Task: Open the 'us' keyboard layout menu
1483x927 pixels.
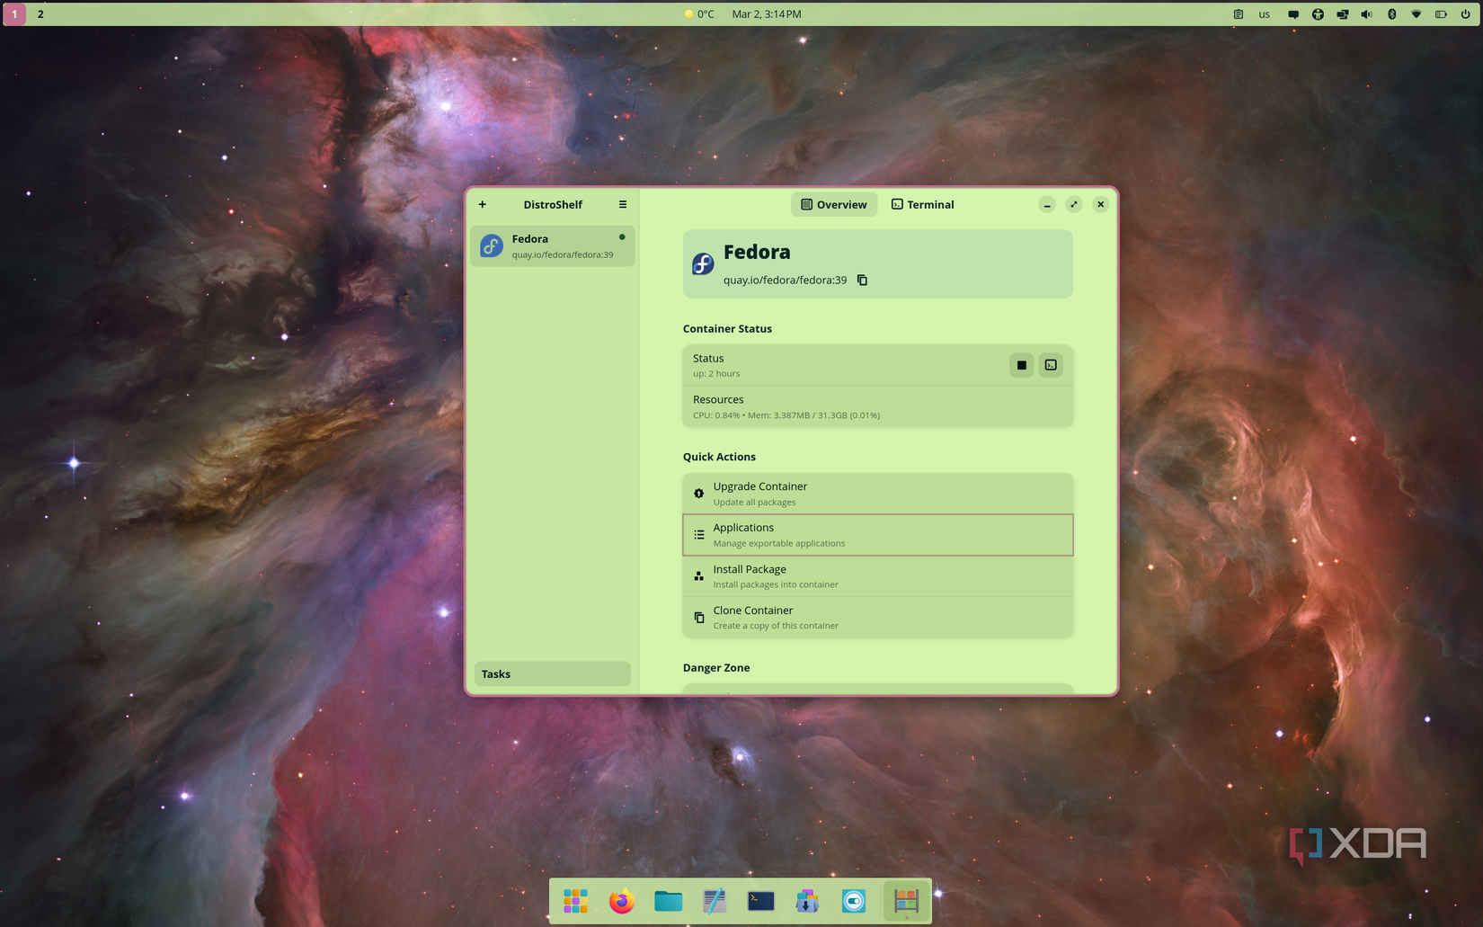Action: pos(1265,14)
